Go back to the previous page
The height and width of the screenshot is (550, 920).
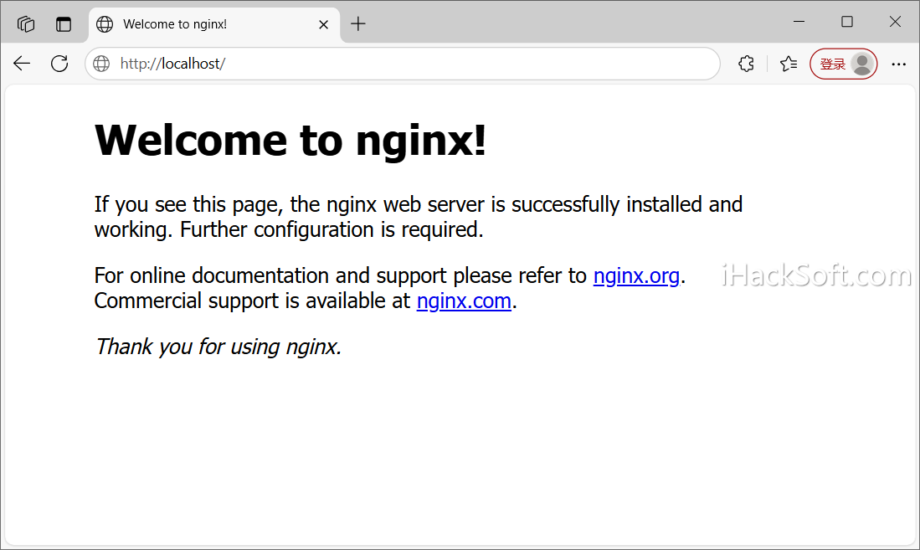(22, 64)
